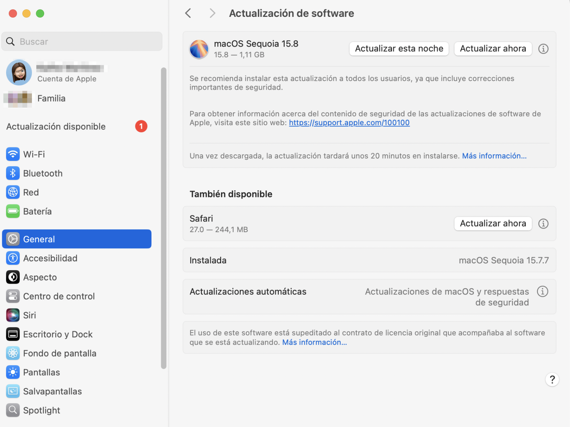Open Fondo de pantalla icon
The image size is (570, 427).
[x=13, y=353]
